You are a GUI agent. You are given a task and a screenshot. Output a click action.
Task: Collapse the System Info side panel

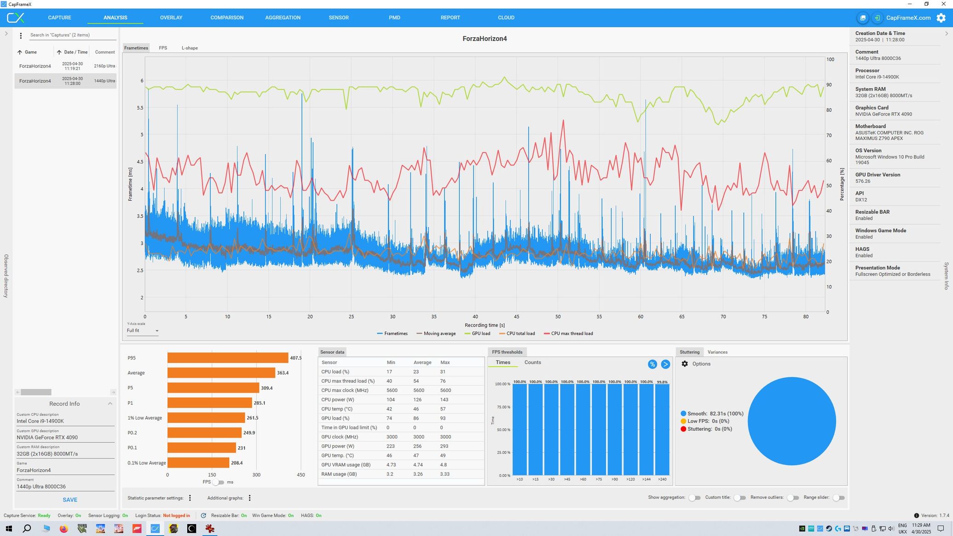pos(947,34)
